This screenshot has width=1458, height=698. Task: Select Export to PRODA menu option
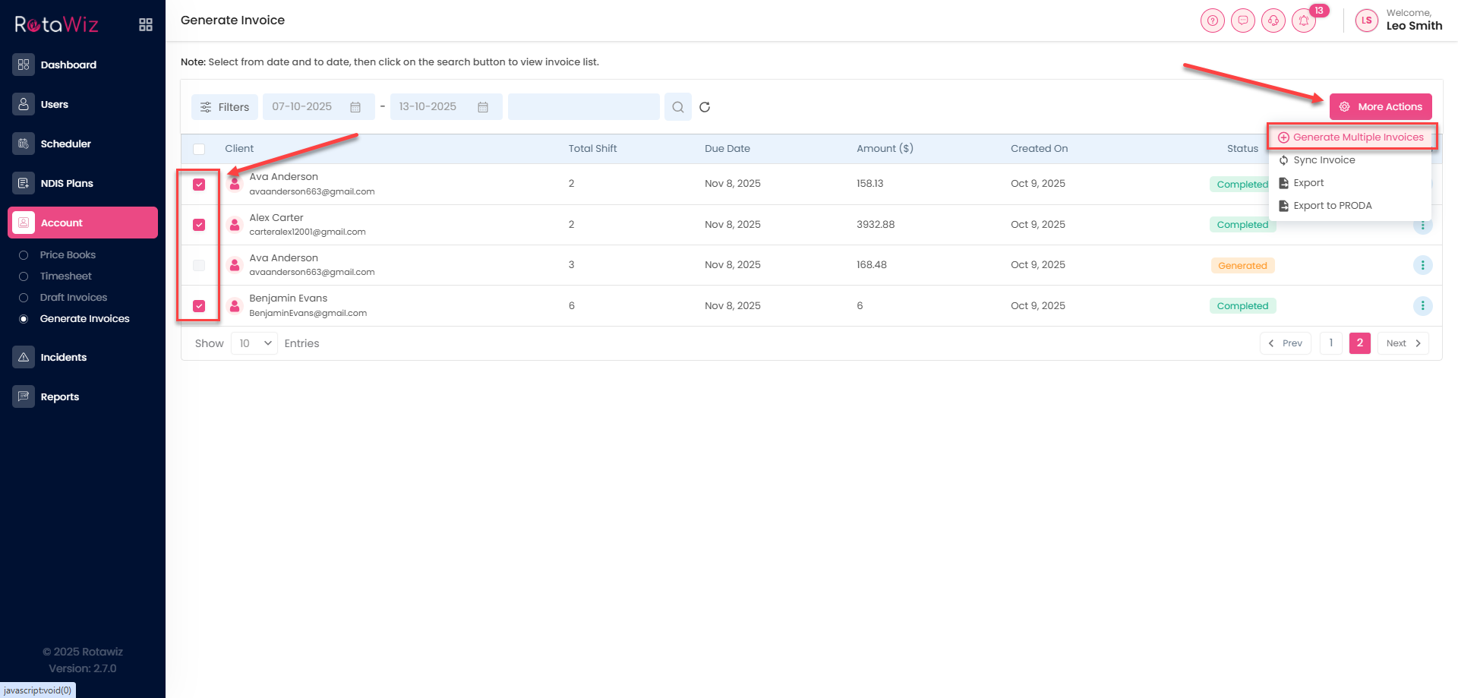(1332, 206)
